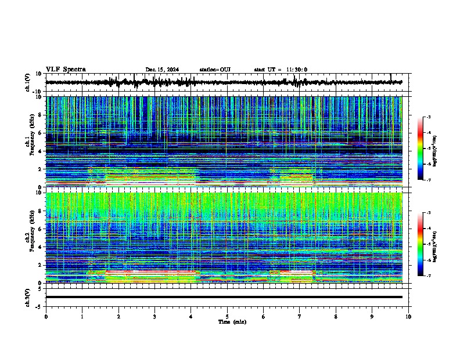The image size is (460, 355).
Task: Click the ch.2 frequency axis tick "6"
Action: [40, 229]
